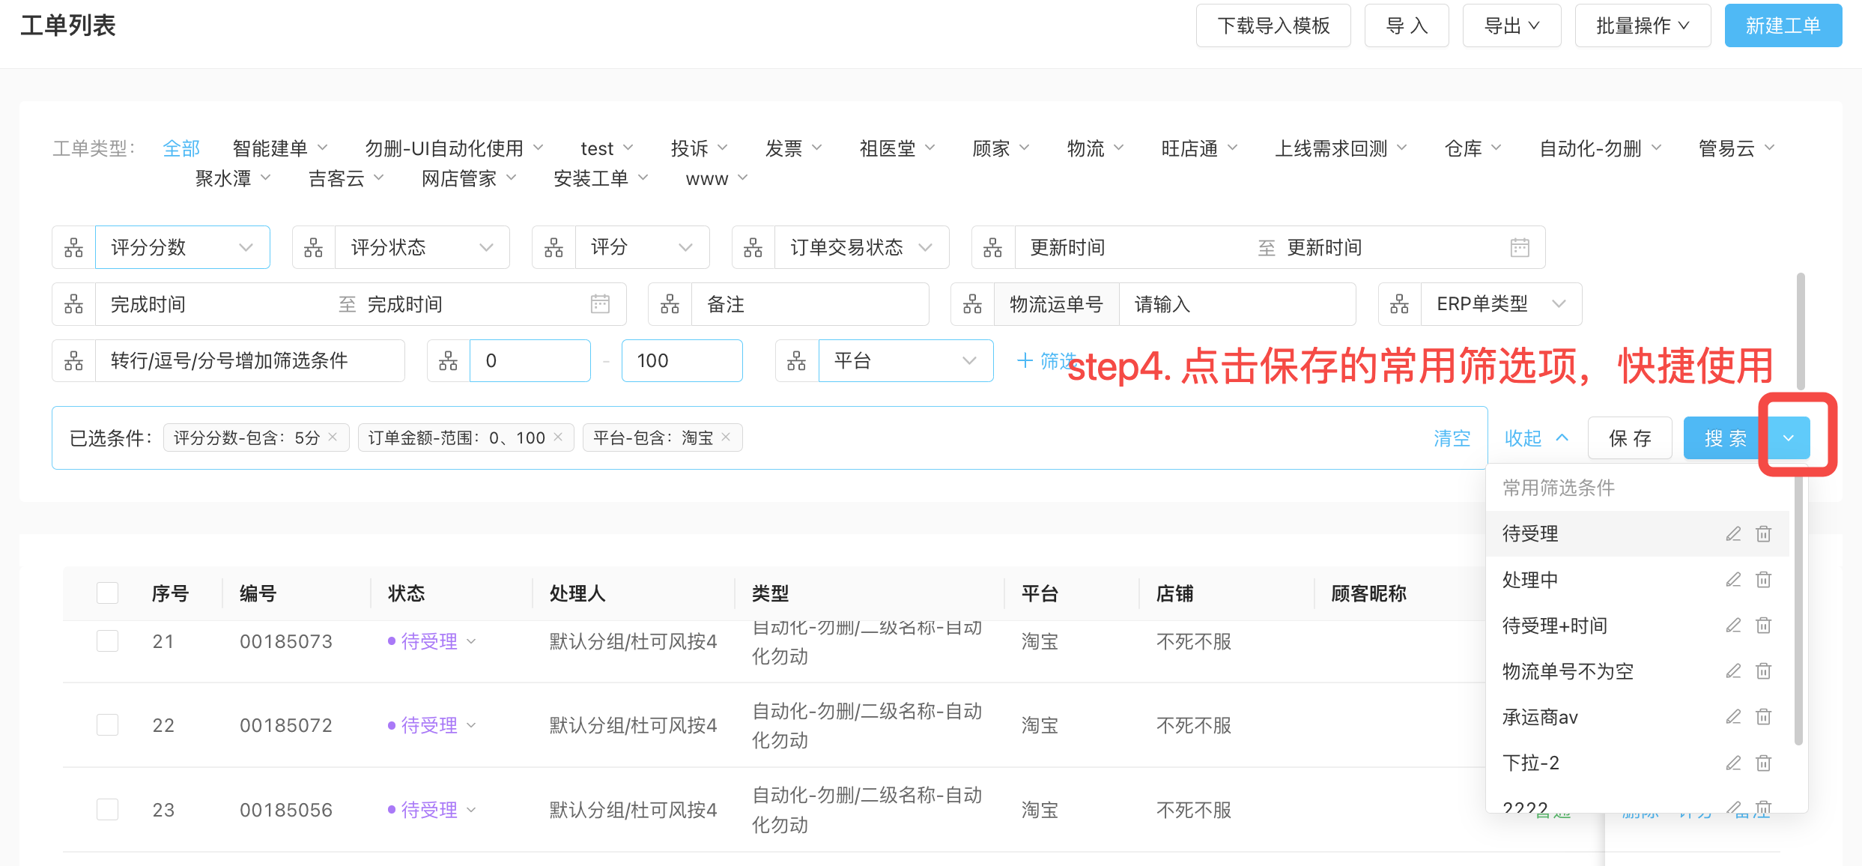Remove the 订单金额-范围 condition tag
1862x866 pixels.
(558, 437)
